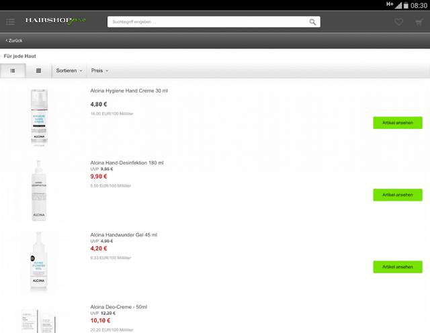Open Alcina Handwunder Gel 45 ml title
The width and height of the screenshot is (430, 333).
click(x=124, y=235)
